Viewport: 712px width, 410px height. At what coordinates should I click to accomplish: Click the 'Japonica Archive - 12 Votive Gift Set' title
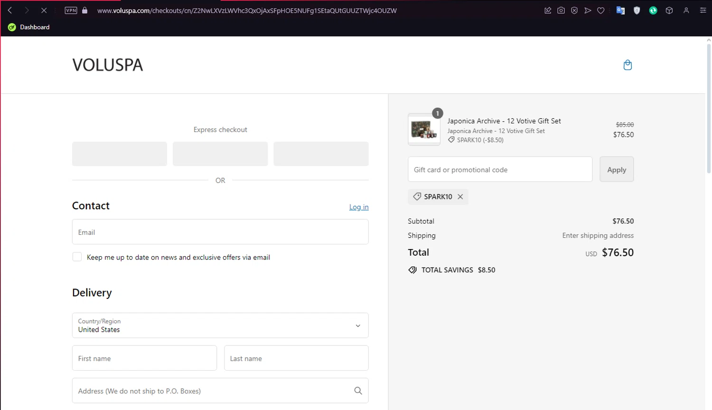[x=504, y=121]
